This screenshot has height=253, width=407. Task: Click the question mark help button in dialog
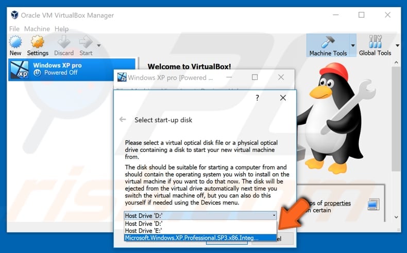click(257, 98)
